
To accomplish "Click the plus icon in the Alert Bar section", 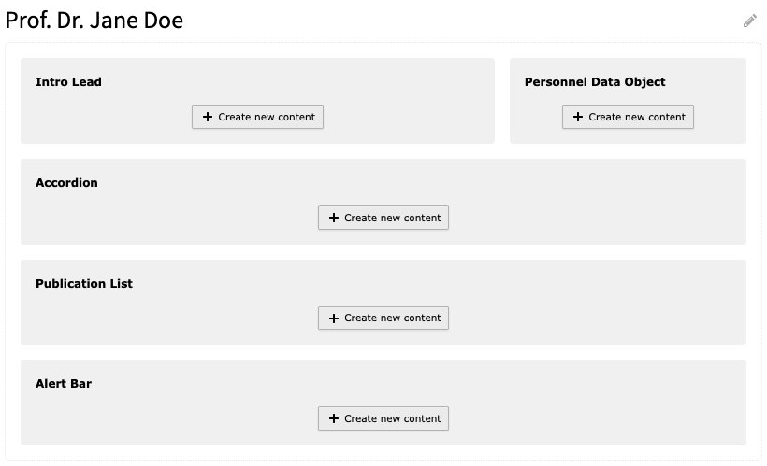I will pyautogui.click(x=333, y=418).
